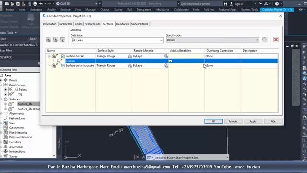The width and height of the screenshot is (307, 173).
Task: Switch to the Parameters tab
Action: pyautogui.click(x=65, y=24)
